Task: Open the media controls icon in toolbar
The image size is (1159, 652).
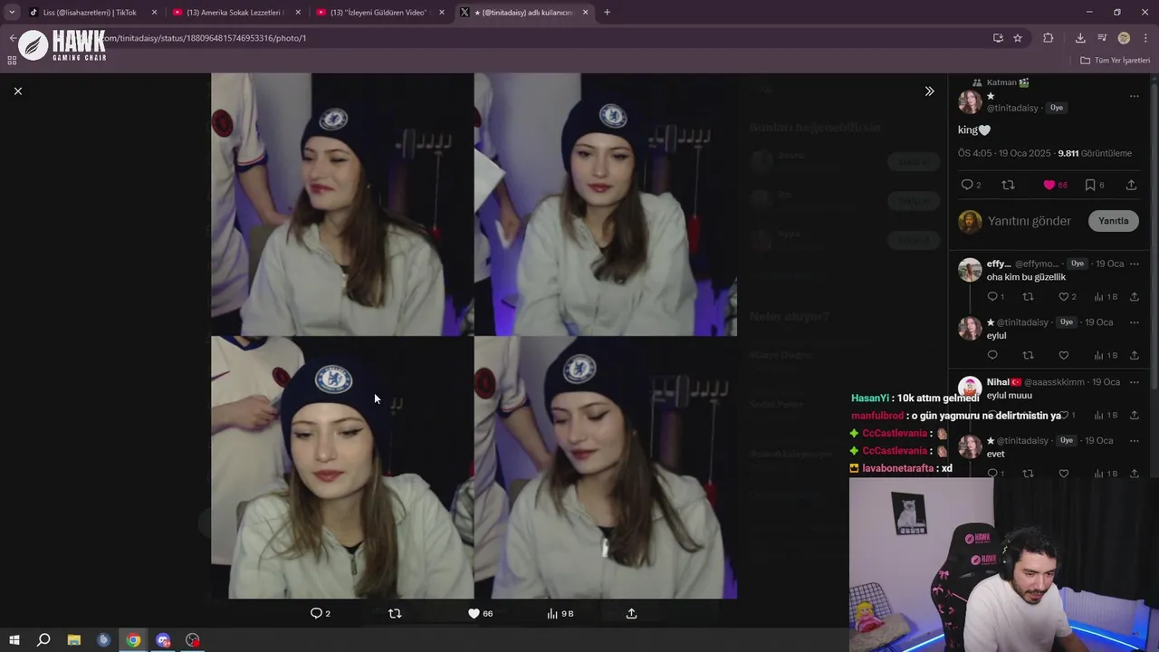Action: 1102,38
